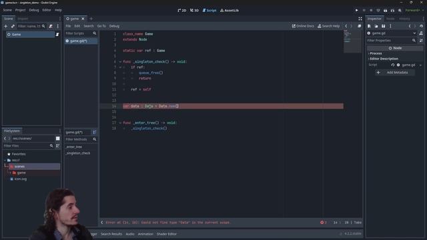Expand the game folder in FileSystem
This screenshot has height=240, width=427.
11,173
